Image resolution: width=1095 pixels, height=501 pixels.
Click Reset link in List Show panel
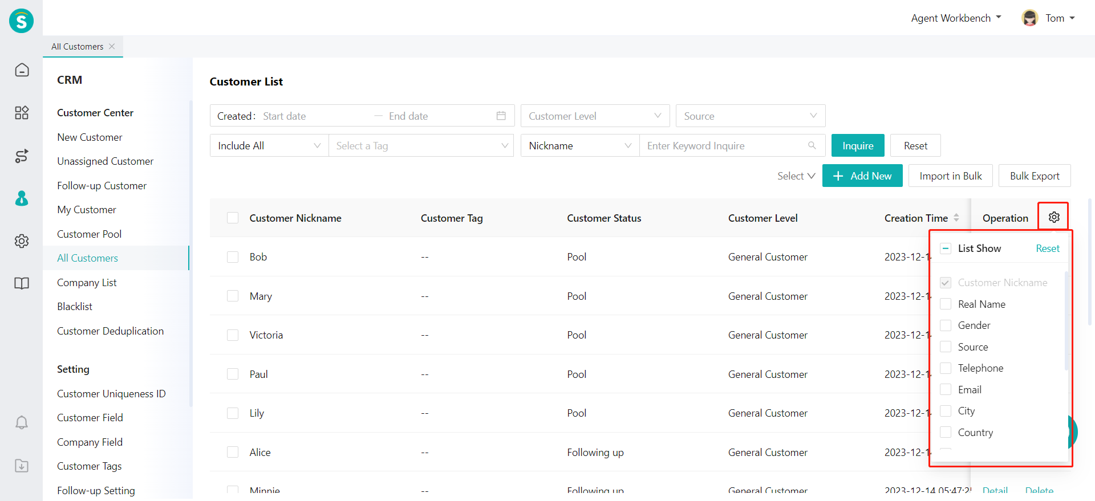1048,249
